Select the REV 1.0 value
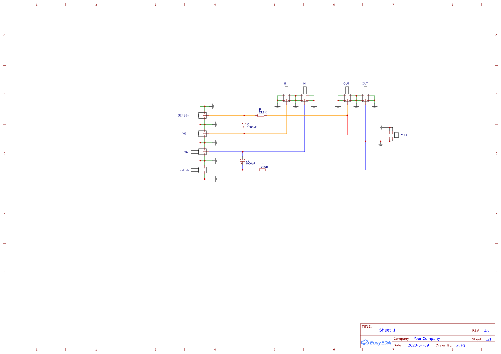The width and height of the screenshot is (501, 354). coord(486,330)
